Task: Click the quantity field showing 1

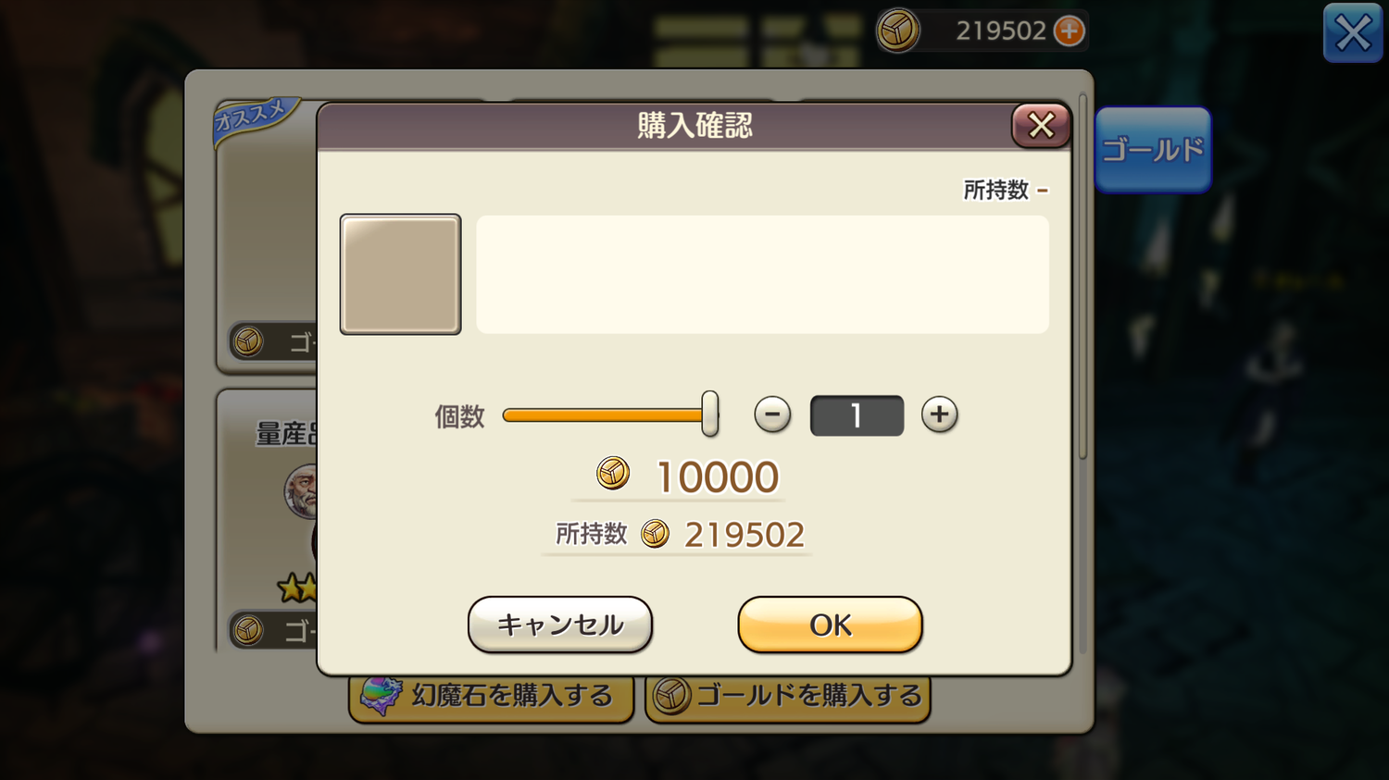Action: (x=857, y=415)
